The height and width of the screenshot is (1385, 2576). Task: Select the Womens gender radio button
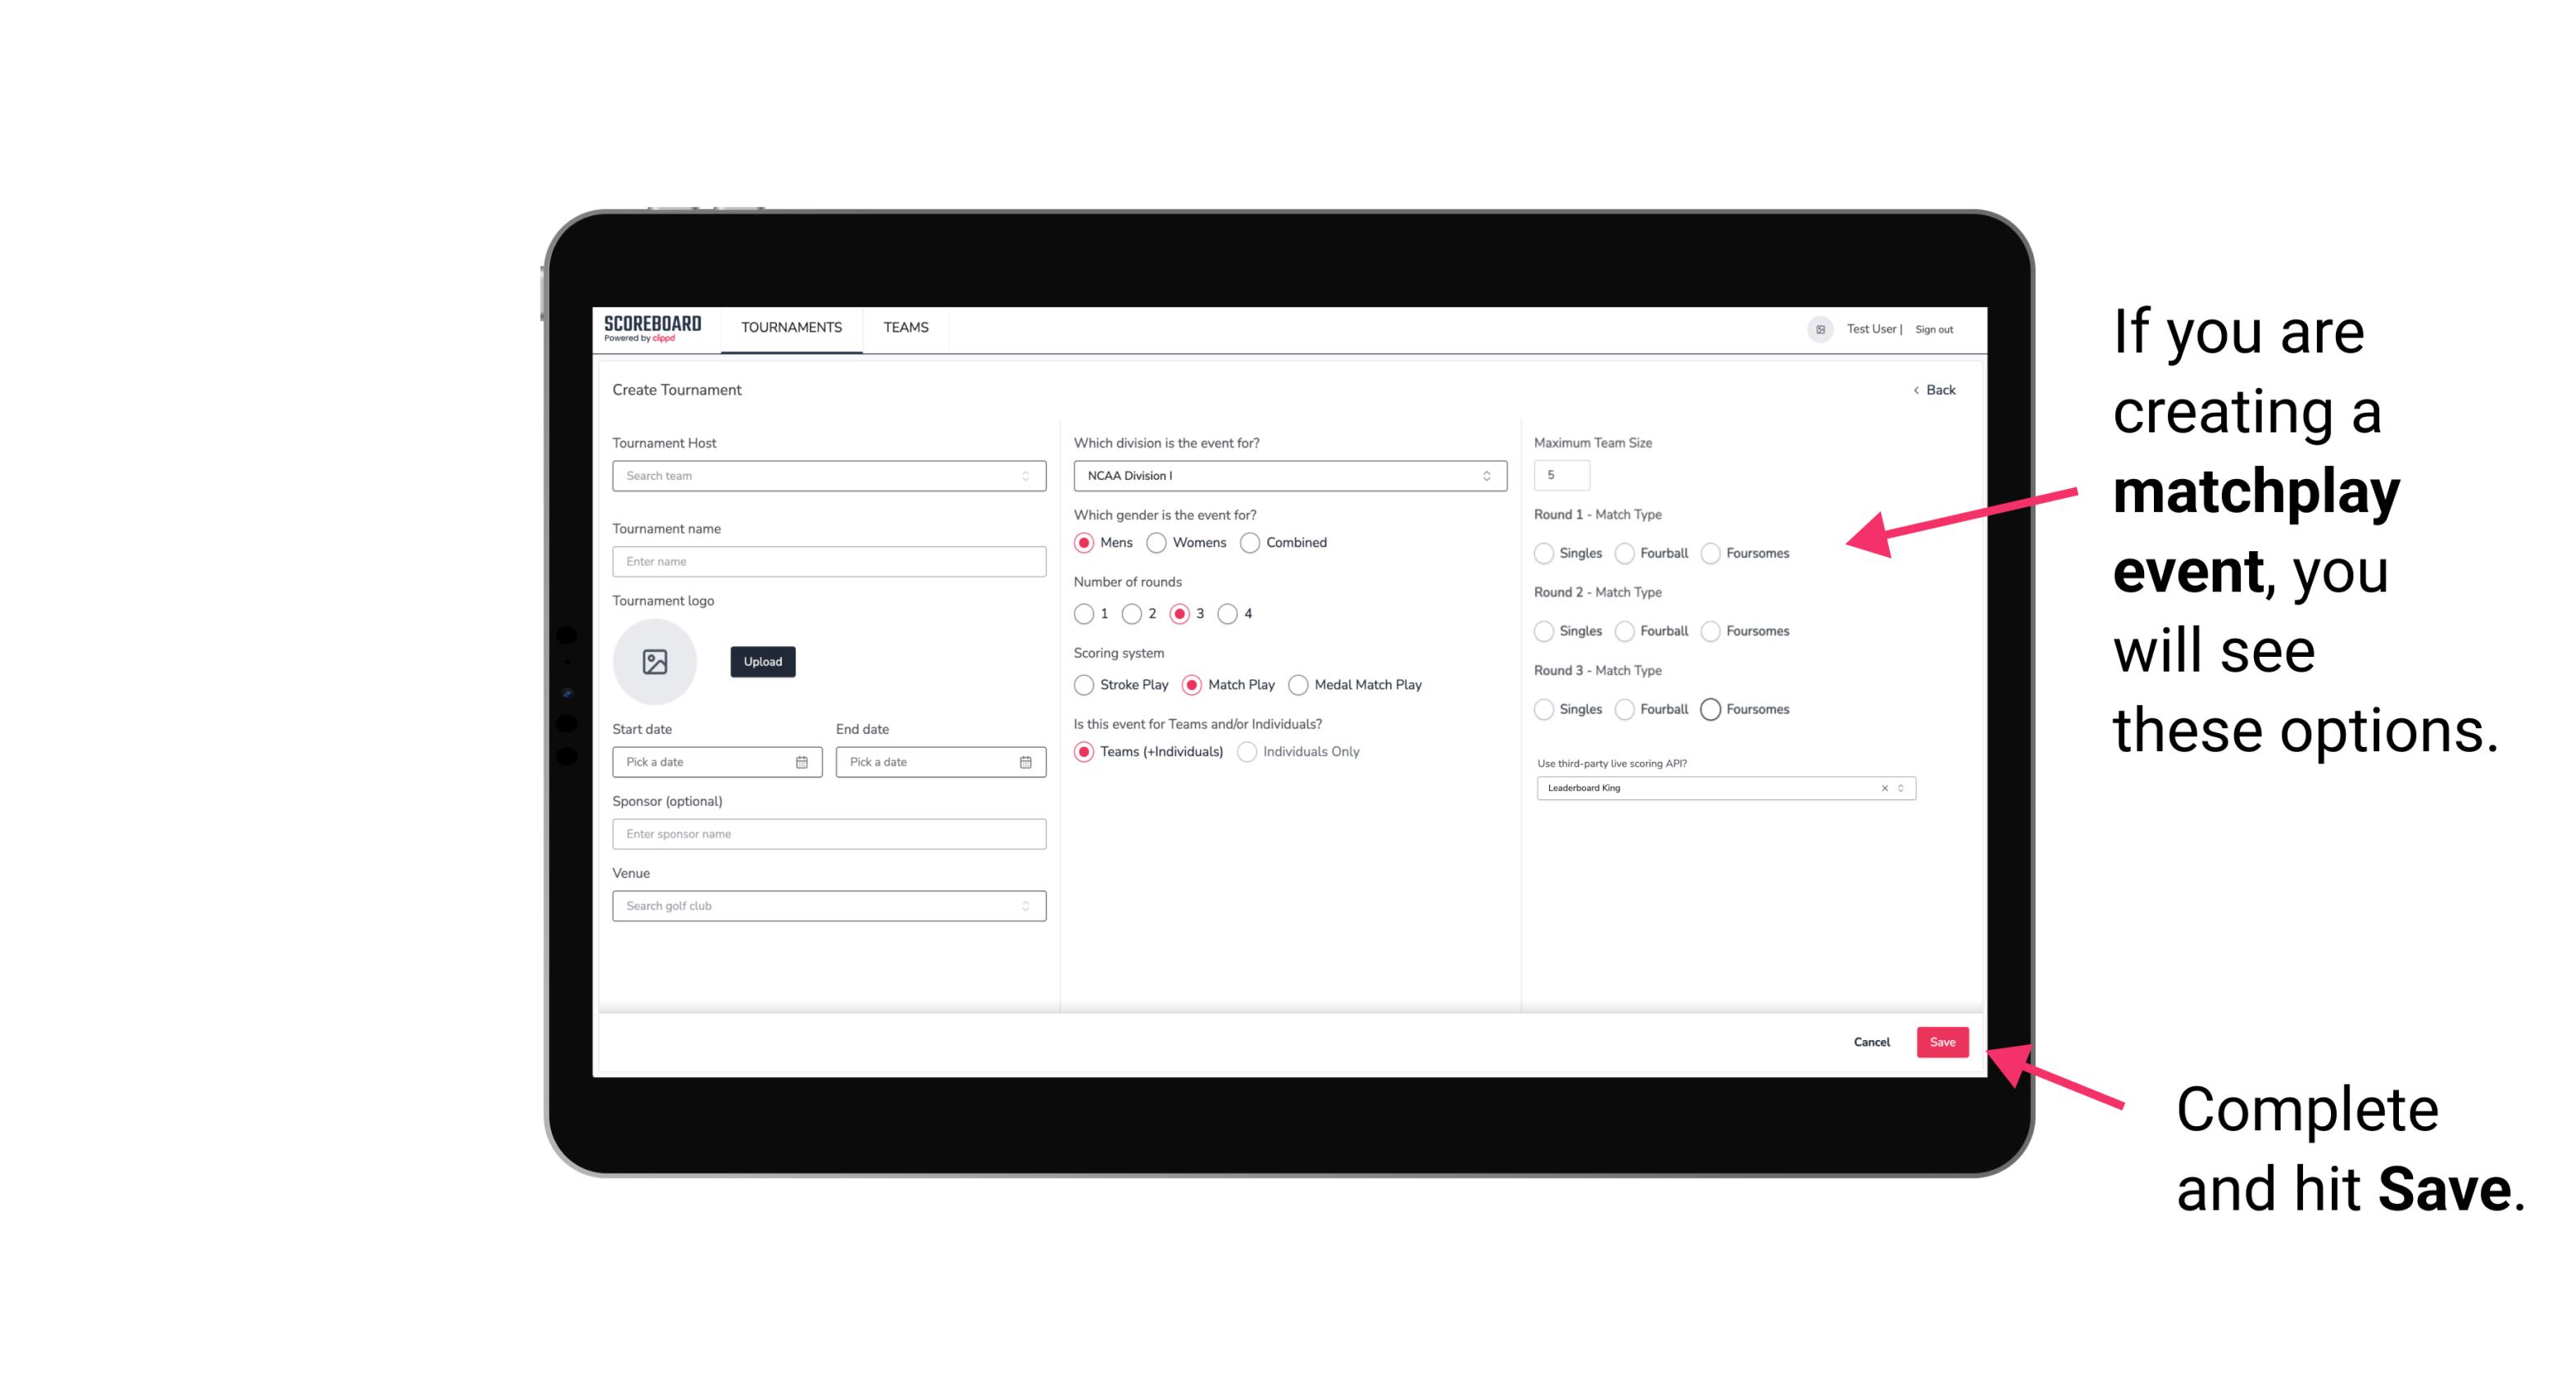pyautogui.click(x=1155, y=542)
